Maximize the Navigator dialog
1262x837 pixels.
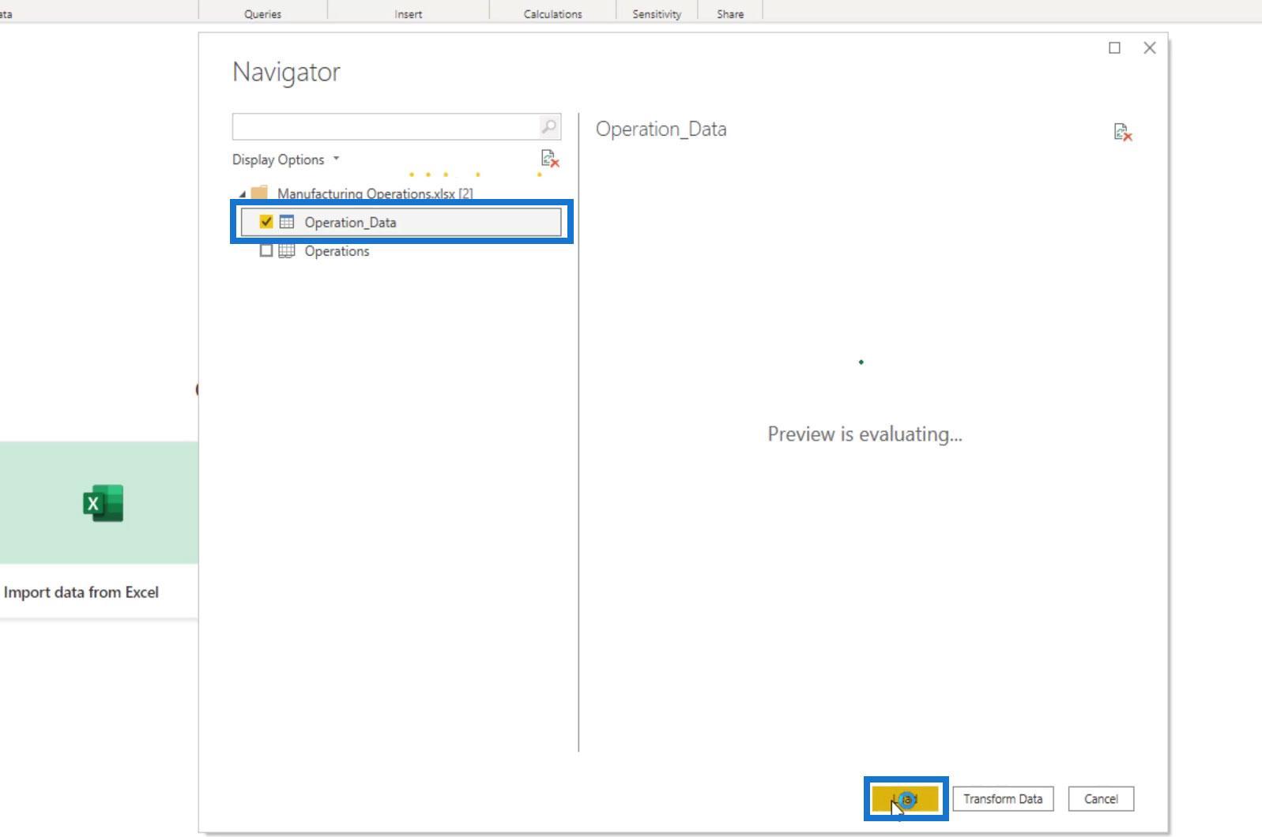click(1114, 48)
